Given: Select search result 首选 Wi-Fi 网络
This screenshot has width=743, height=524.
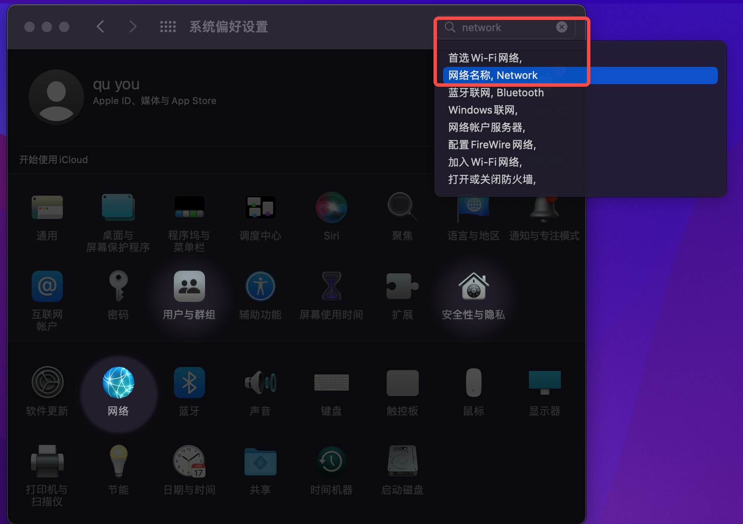Looking at the screenshot, I should point(580,58).
